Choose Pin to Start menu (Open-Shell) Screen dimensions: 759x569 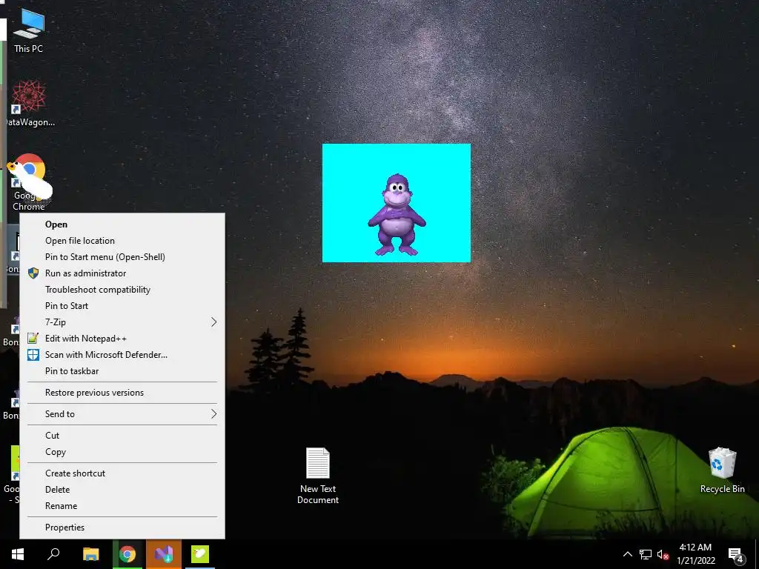point(122,257)
